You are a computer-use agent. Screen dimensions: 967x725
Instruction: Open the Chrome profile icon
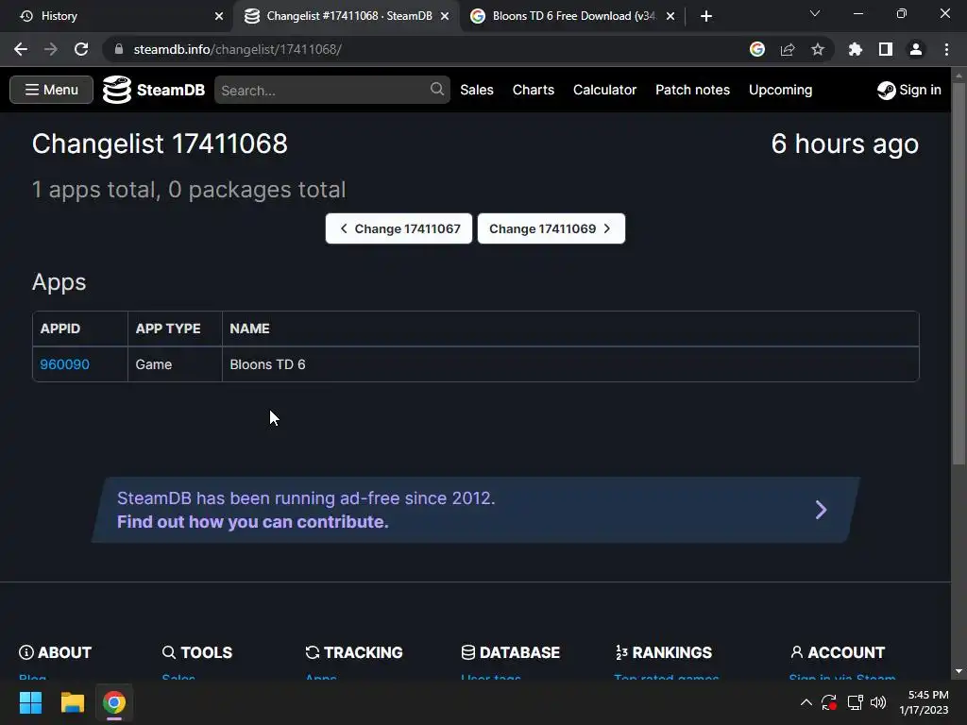click(x=916, y=49)
